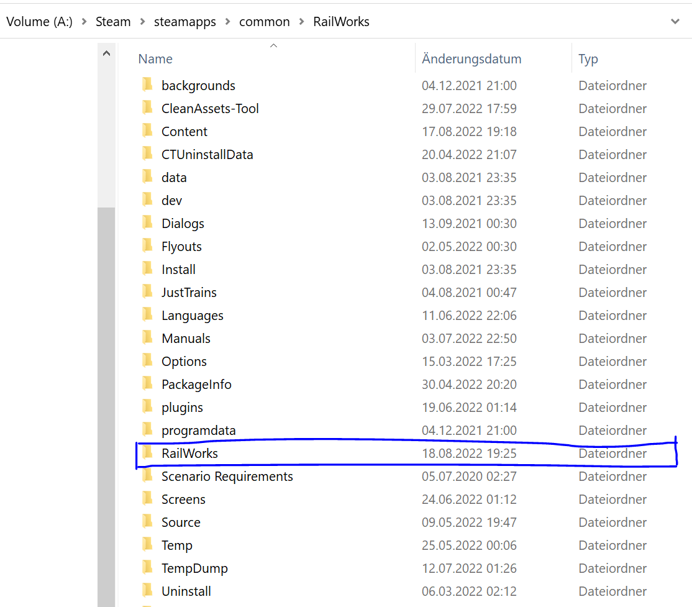Click the data folder icon
692x607 pixels.
[x=147, y=176]
